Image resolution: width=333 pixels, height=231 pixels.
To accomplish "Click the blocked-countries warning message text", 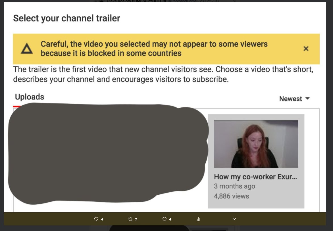I will (154, 49).
